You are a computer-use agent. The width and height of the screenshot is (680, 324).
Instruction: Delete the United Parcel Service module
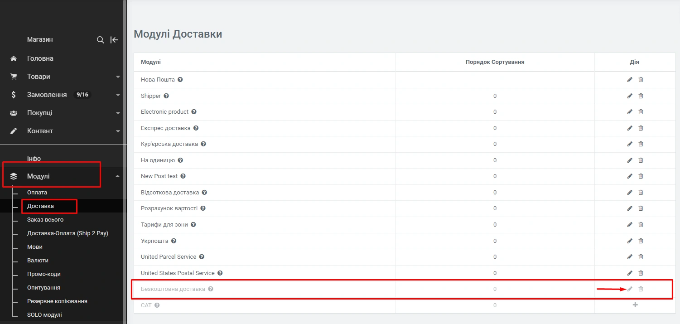coord(641,257)
